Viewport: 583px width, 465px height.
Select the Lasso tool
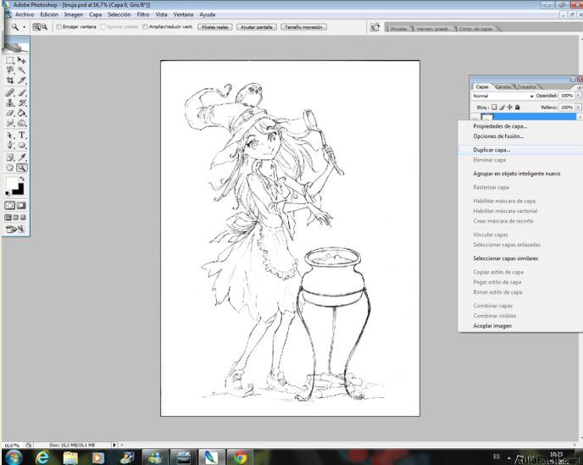(x=10, y=70)
